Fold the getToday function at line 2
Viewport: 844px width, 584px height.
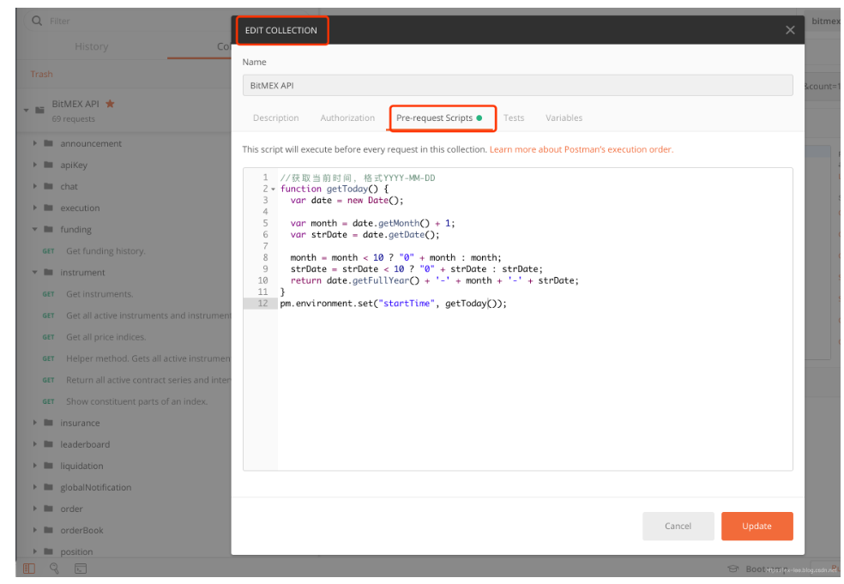point(274,189)
